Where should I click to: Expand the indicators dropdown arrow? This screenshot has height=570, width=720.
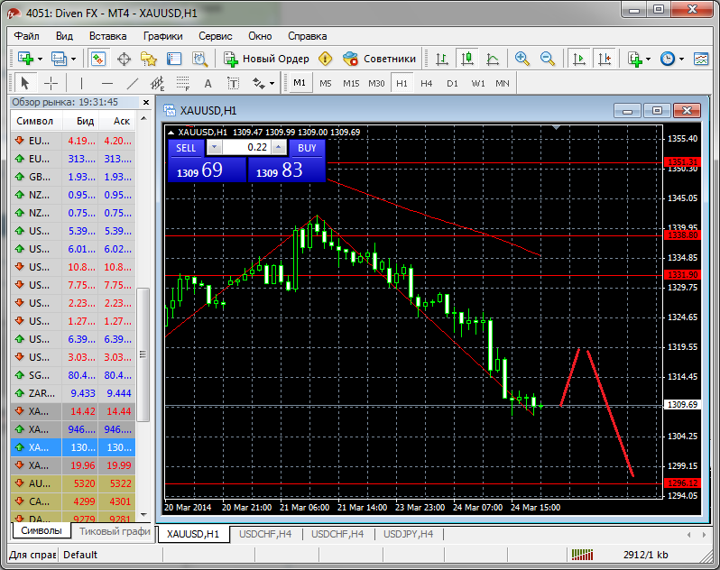(x=649, y=60)
